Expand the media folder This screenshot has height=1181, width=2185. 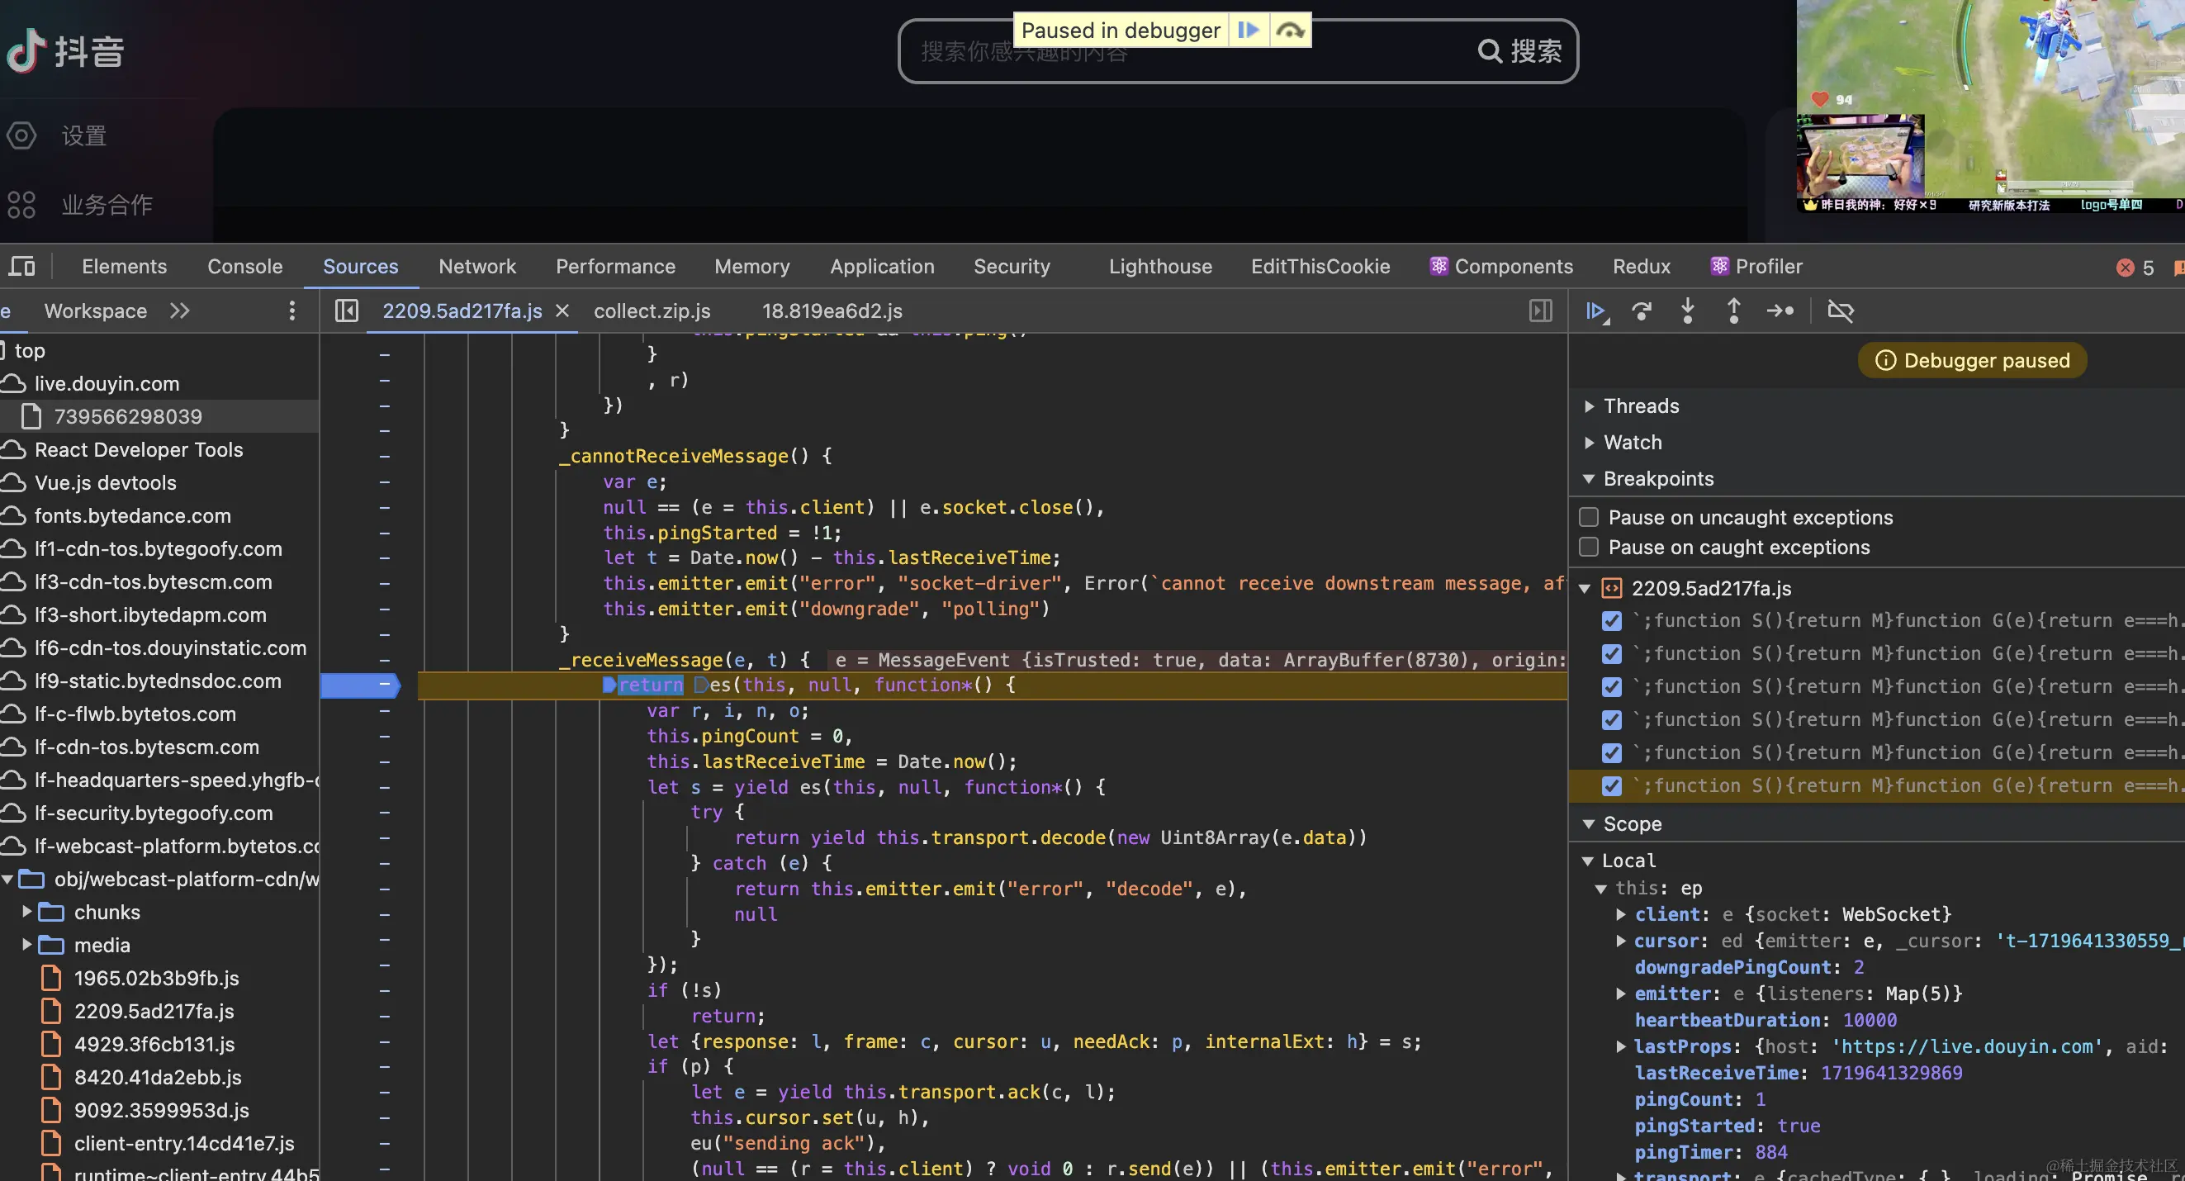point(26,945)
